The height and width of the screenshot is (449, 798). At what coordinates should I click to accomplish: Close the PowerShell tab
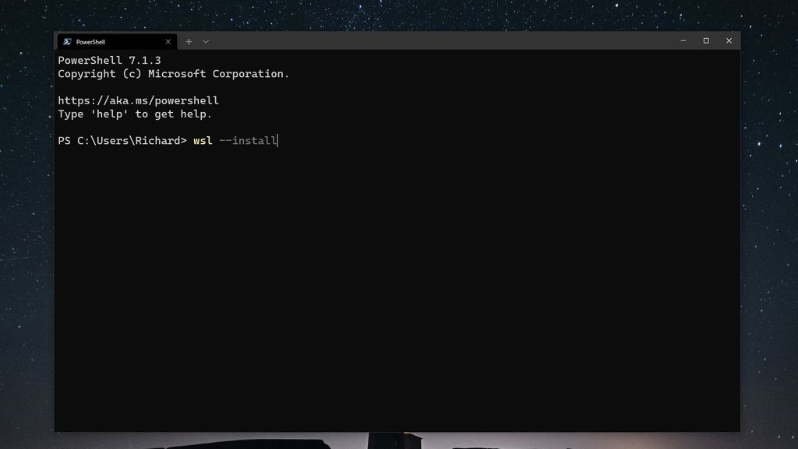(168, 42)
